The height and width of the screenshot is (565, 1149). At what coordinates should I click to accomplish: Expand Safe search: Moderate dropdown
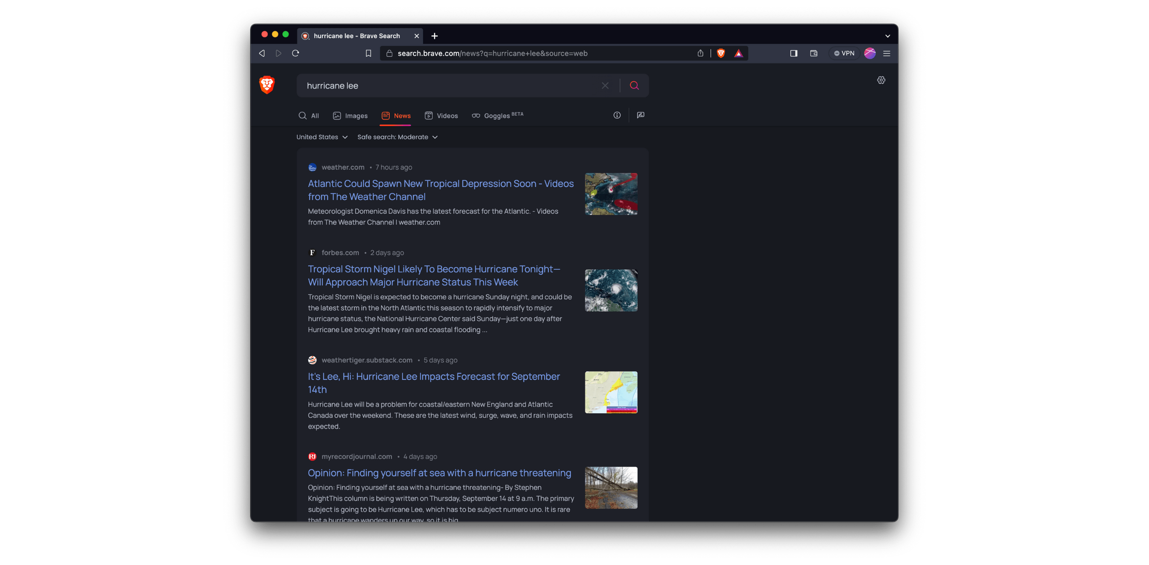tap(397, 137)
